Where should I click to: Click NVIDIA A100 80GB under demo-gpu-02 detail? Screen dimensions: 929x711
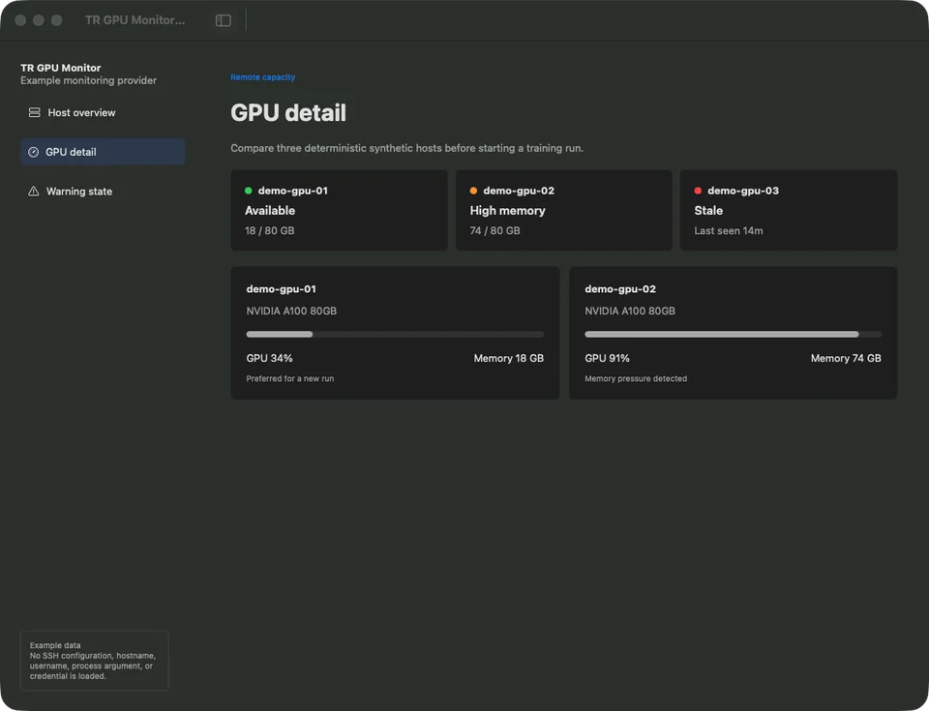(630, 311)
